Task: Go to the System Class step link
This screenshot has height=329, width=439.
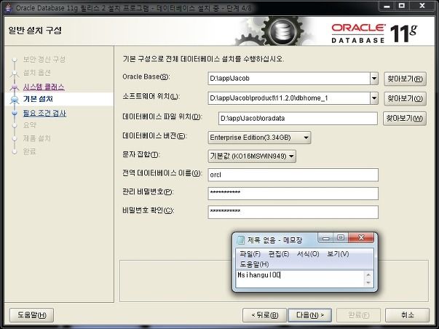Action: click(44, 87)
